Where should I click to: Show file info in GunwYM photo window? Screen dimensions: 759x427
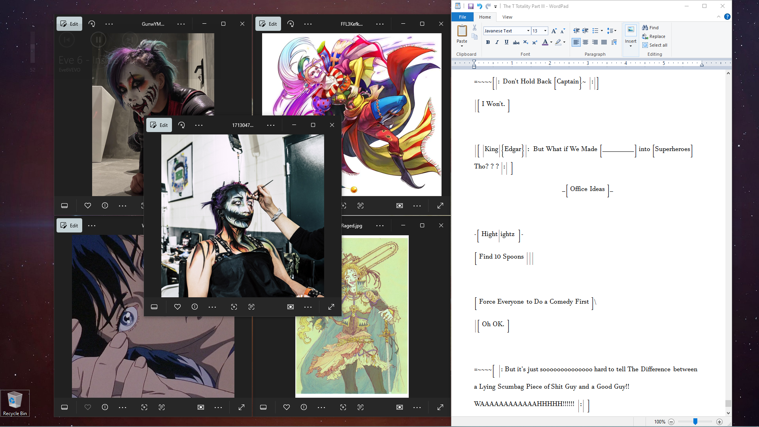(105, 206)
